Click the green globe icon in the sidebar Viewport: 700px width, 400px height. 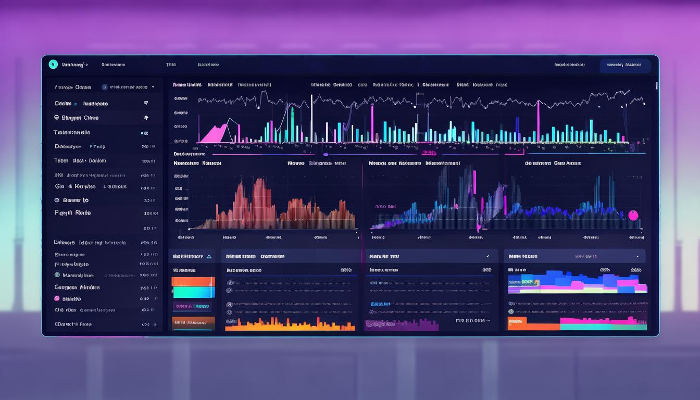click(57, 275)
